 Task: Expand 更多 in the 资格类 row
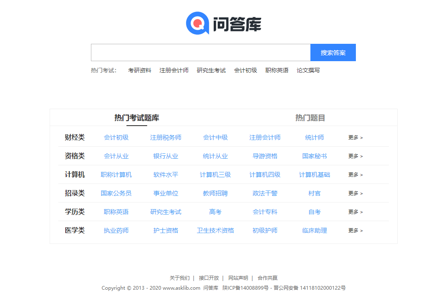tap(355, 156)
